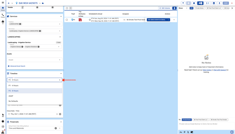Open the Help Center link
The image size is (235, 134).
click(207, 70)
